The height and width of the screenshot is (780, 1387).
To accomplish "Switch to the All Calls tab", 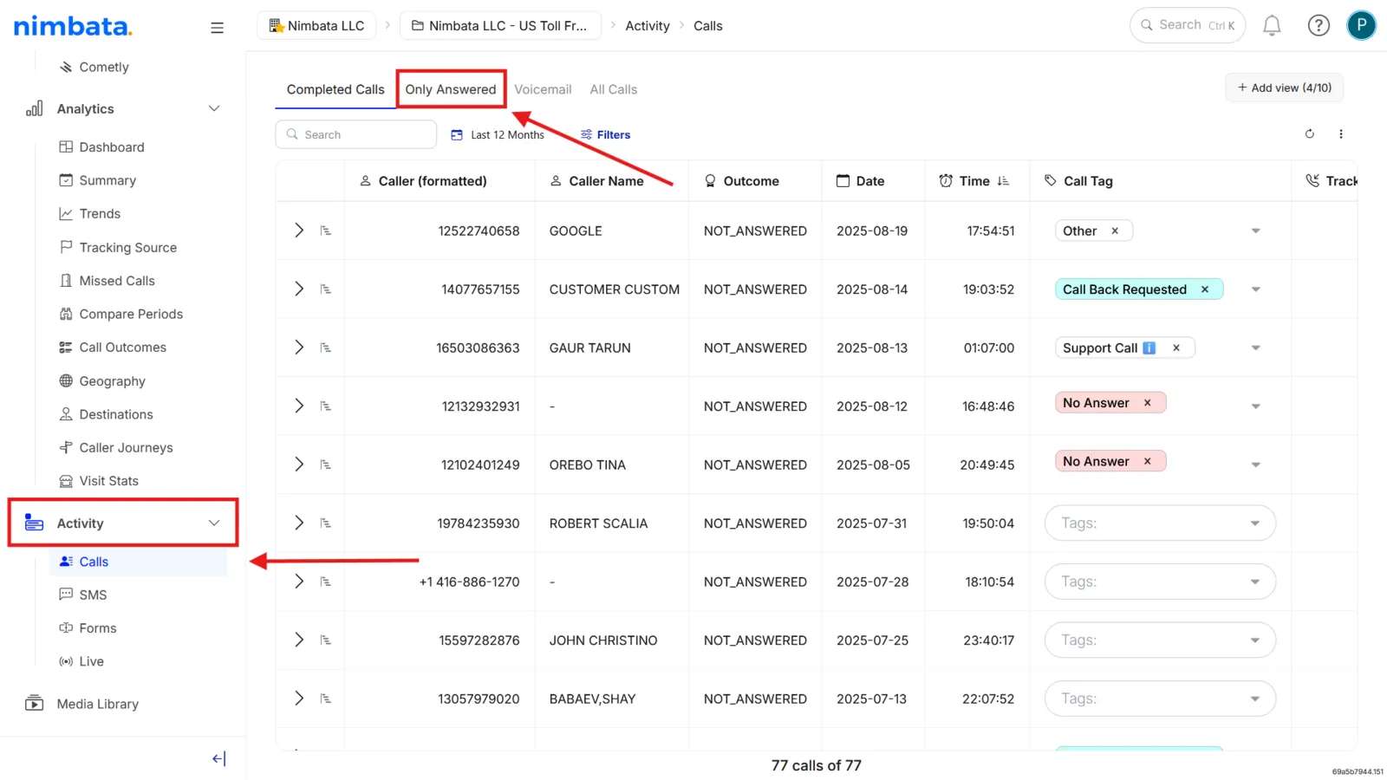I will tap(614, 89).
